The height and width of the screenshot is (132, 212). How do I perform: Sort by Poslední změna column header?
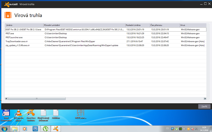[137, 25]
